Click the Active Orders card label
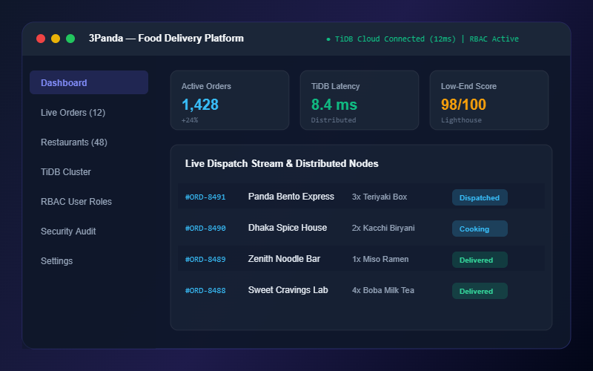The image size is (593, 371). pos(206,86)
